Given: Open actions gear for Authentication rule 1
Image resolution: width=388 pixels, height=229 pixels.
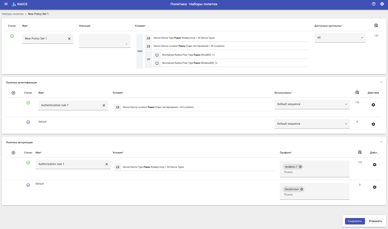Looking at the screenshot, I should (x=373, y=105).
